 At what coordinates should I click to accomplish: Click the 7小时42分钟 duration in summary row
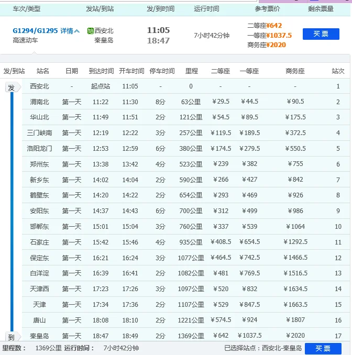click(212, 36)
